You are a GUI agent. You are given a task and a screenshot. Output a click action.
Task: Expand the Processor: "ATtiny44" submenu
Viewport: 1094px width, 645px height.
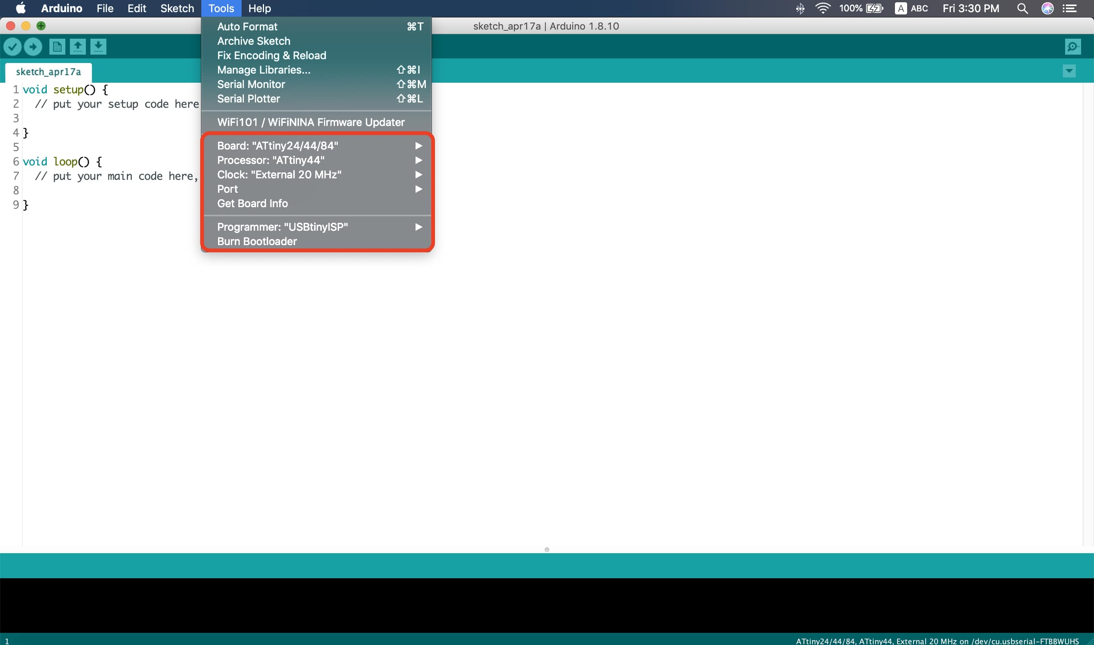click(x=316, y=160)
